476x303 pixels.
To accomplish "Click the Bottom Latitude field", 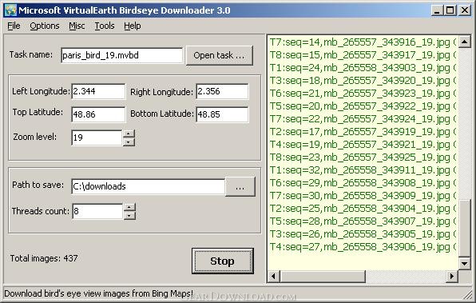I will tap(222, 114).
